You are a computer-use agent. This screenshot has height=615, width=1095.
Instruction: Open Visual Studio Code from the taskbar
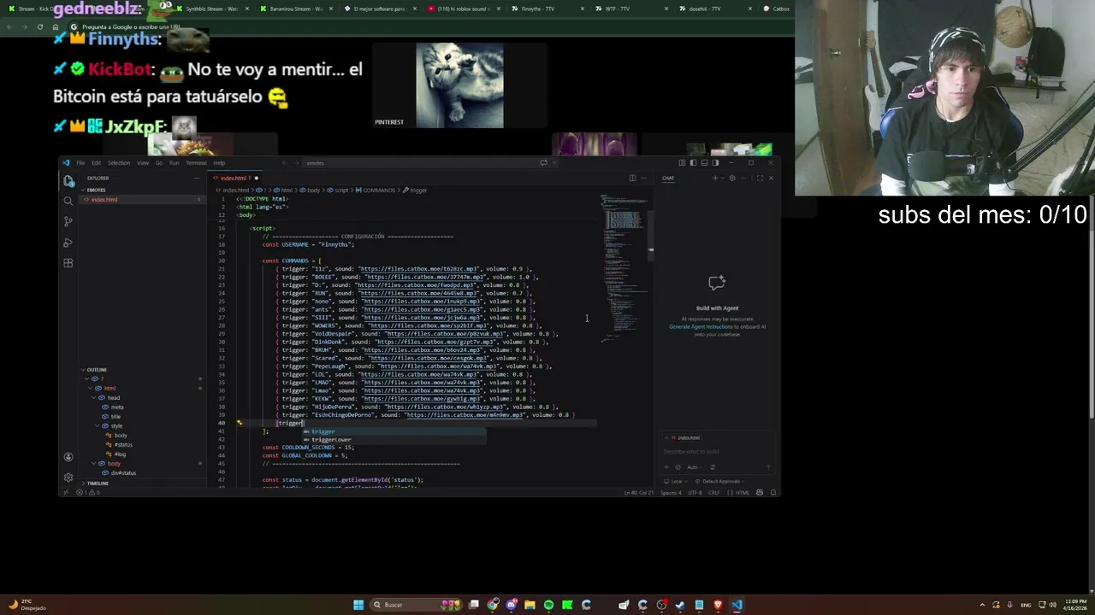(737, 605)
